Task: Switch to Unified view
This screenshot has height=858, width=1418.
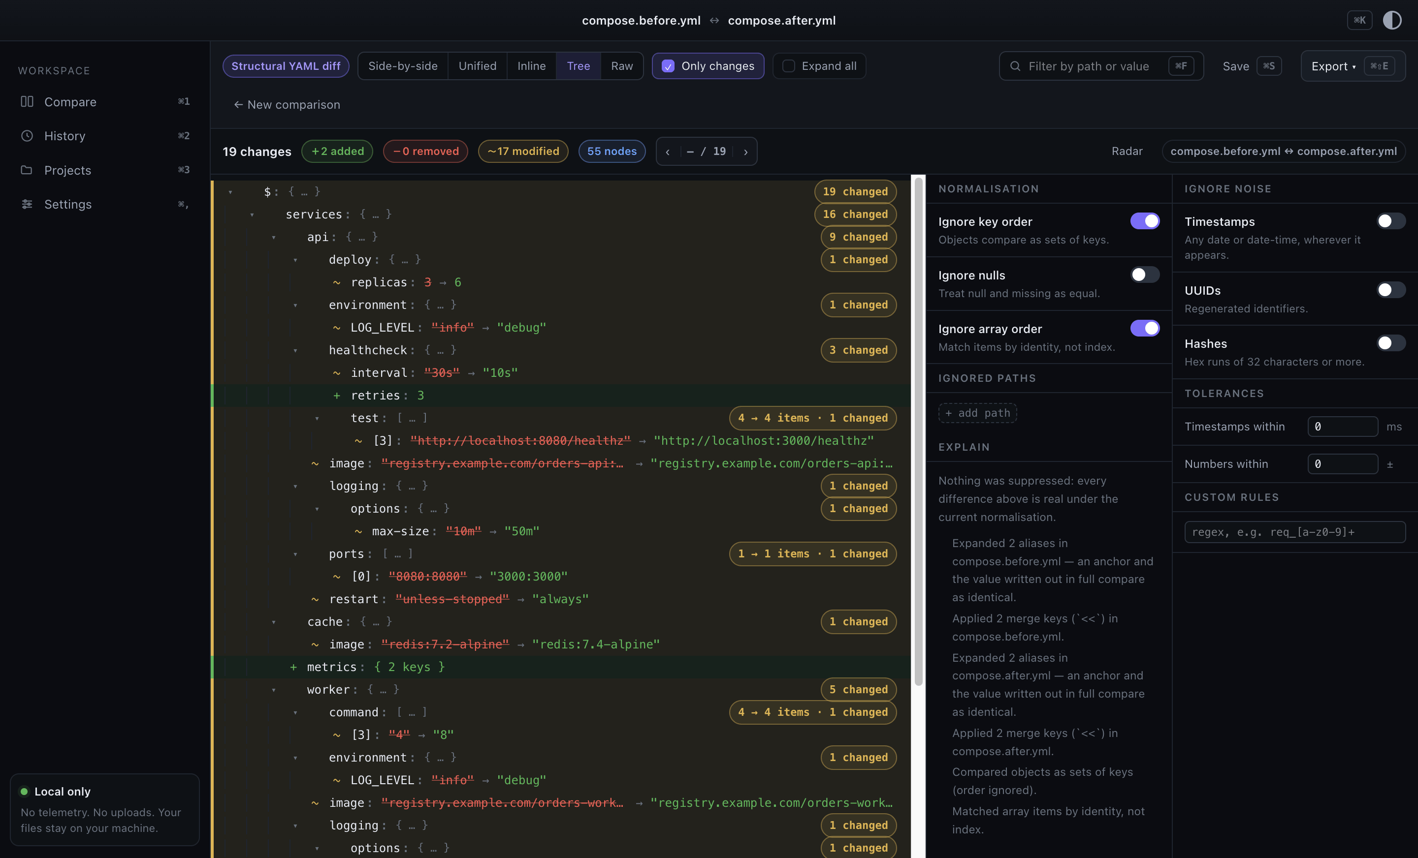Action: click(x=477, y=66)
